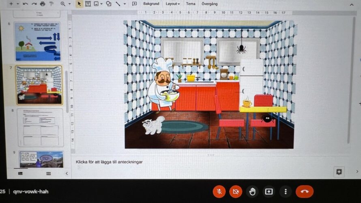This screenshot has height=203, width=361.
Task: Switch to grid view of slides
Action: coord(48,173)
